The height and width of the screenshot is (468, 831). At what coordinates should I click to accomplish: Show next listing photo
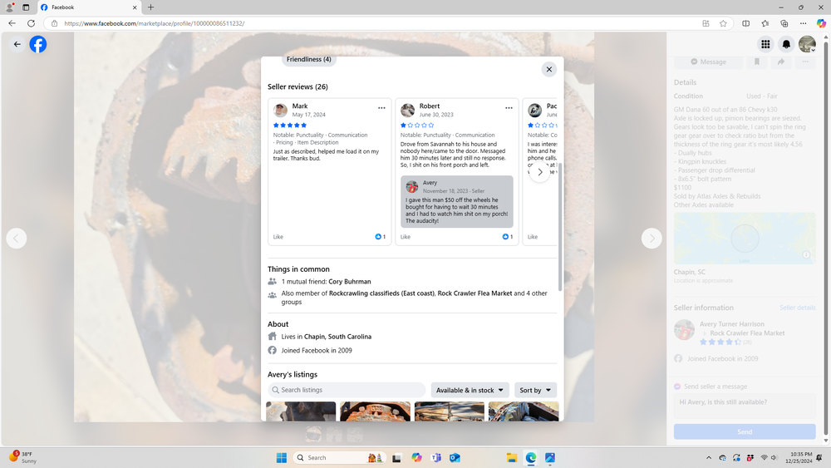click(x=652, y=239)
